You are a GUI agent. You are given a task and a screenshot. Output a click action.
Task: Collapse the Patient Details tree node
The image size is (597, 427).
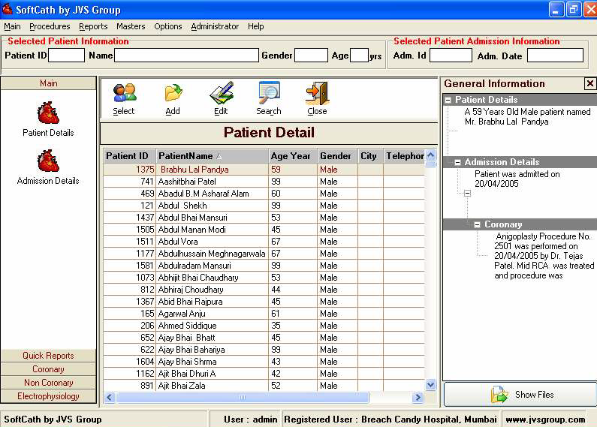(x=448, y=100)
